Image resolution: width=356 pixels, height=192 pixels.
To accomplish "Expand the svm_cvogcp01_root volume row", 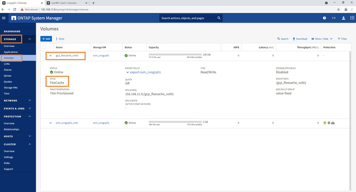I will pyautogui.click(x=51, y=123).
